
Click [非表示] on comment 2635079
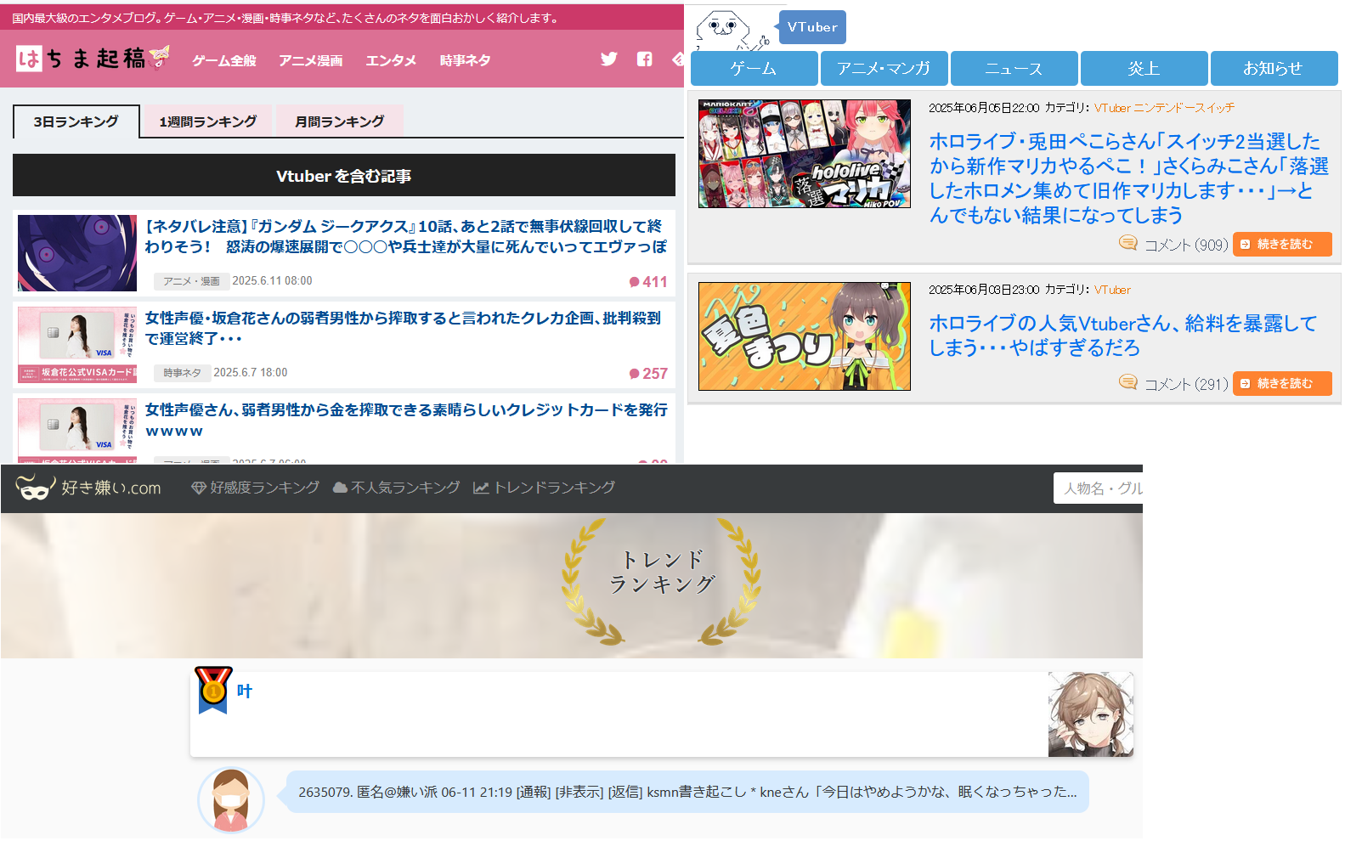[x=579, y=792]
